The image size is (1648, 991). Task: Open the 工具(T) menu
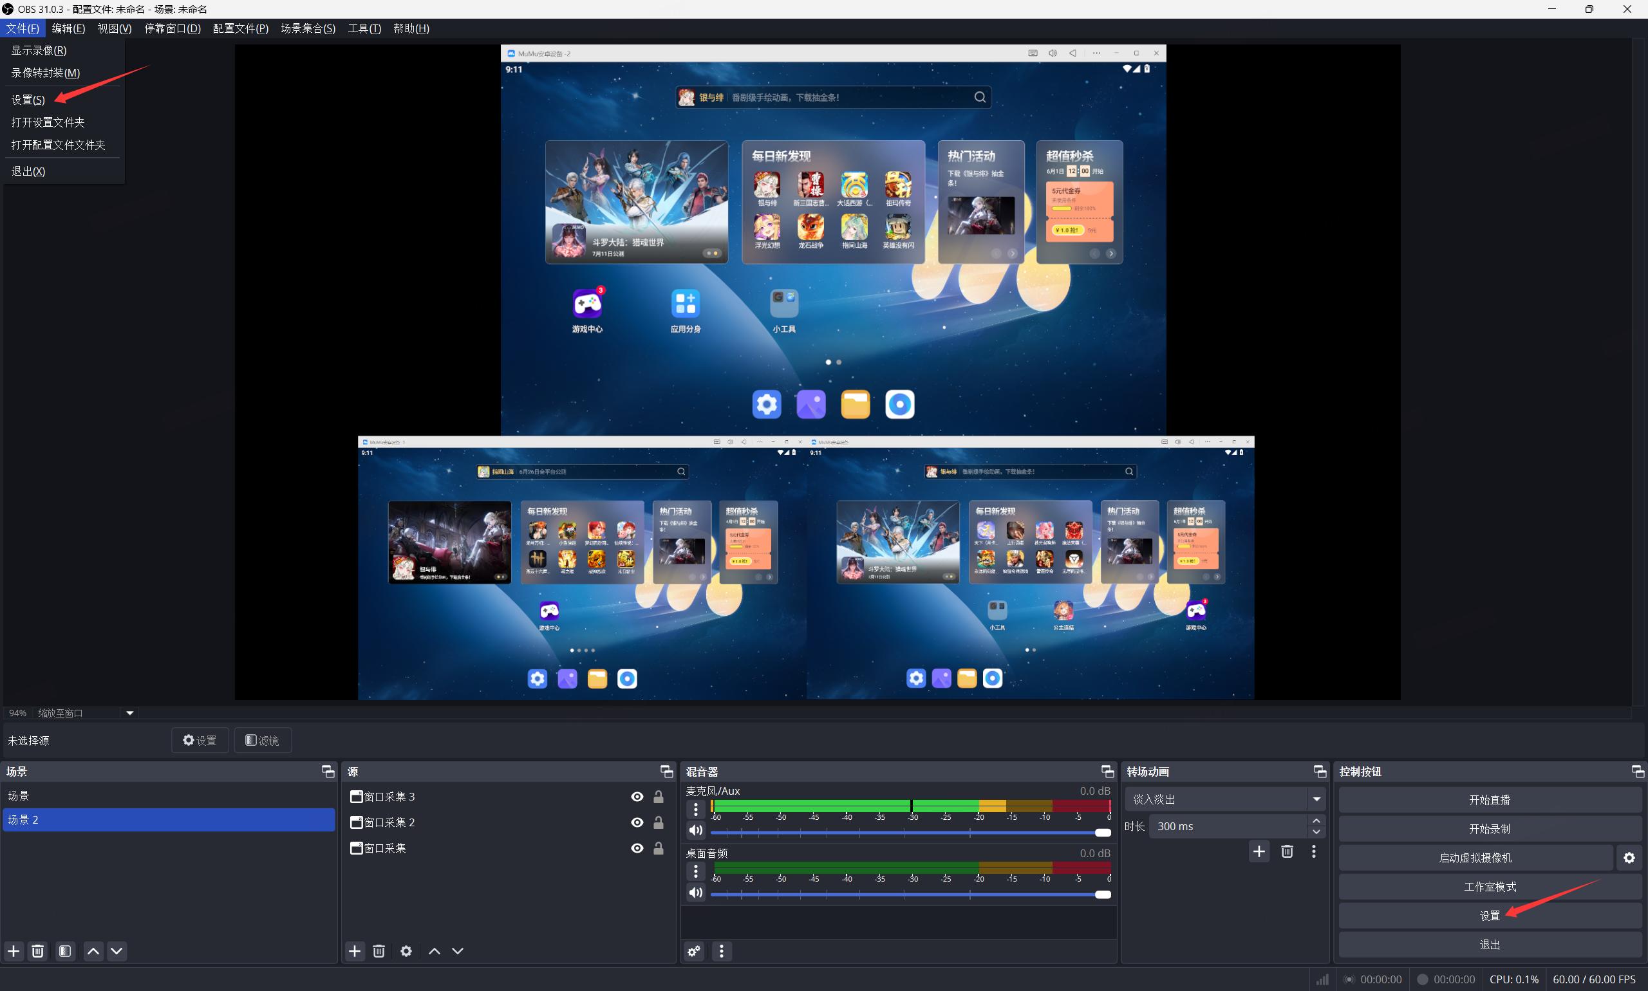364,28
